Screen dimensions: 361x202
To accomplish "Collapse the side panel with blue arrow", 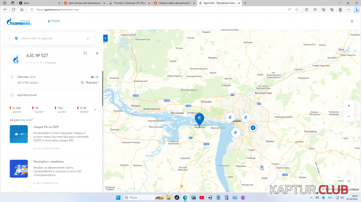I will pos(105,38).
